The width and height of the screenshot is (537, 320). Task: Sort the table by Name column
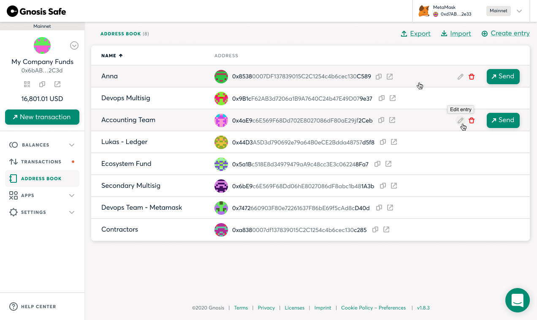tap(112, 56)
